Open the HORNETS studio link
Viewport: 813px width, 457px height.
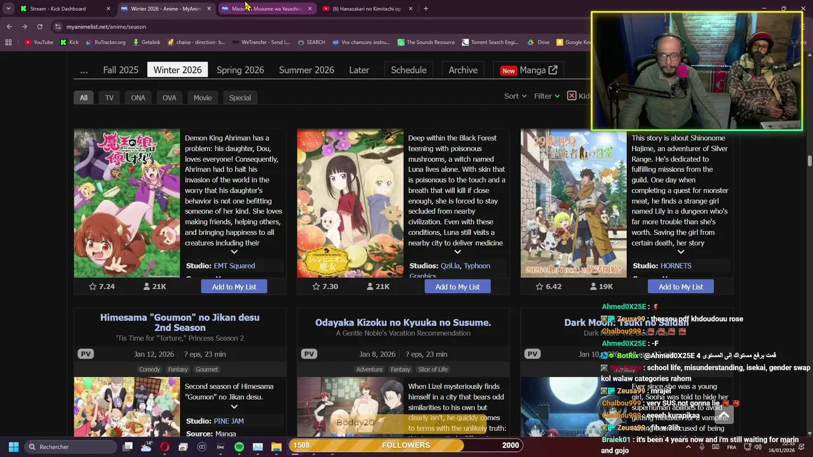[676, 266]
